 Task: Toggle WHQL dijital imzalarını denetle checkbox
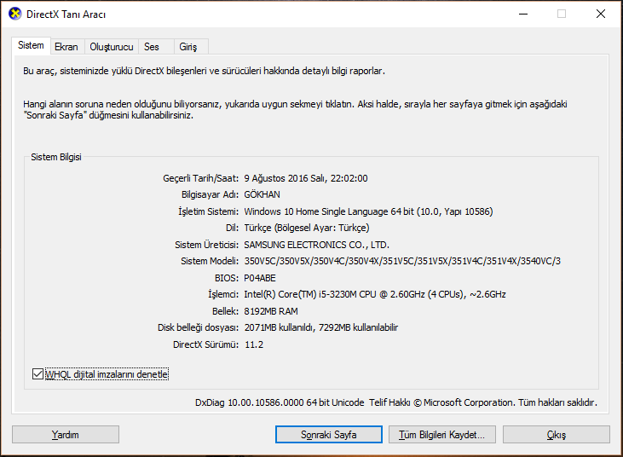coord(37,374)
